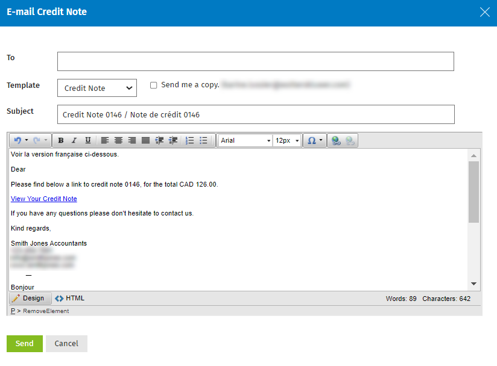Open the View Your Credit Note link
Screen dimensions: 497x366
tap(44, 199)
